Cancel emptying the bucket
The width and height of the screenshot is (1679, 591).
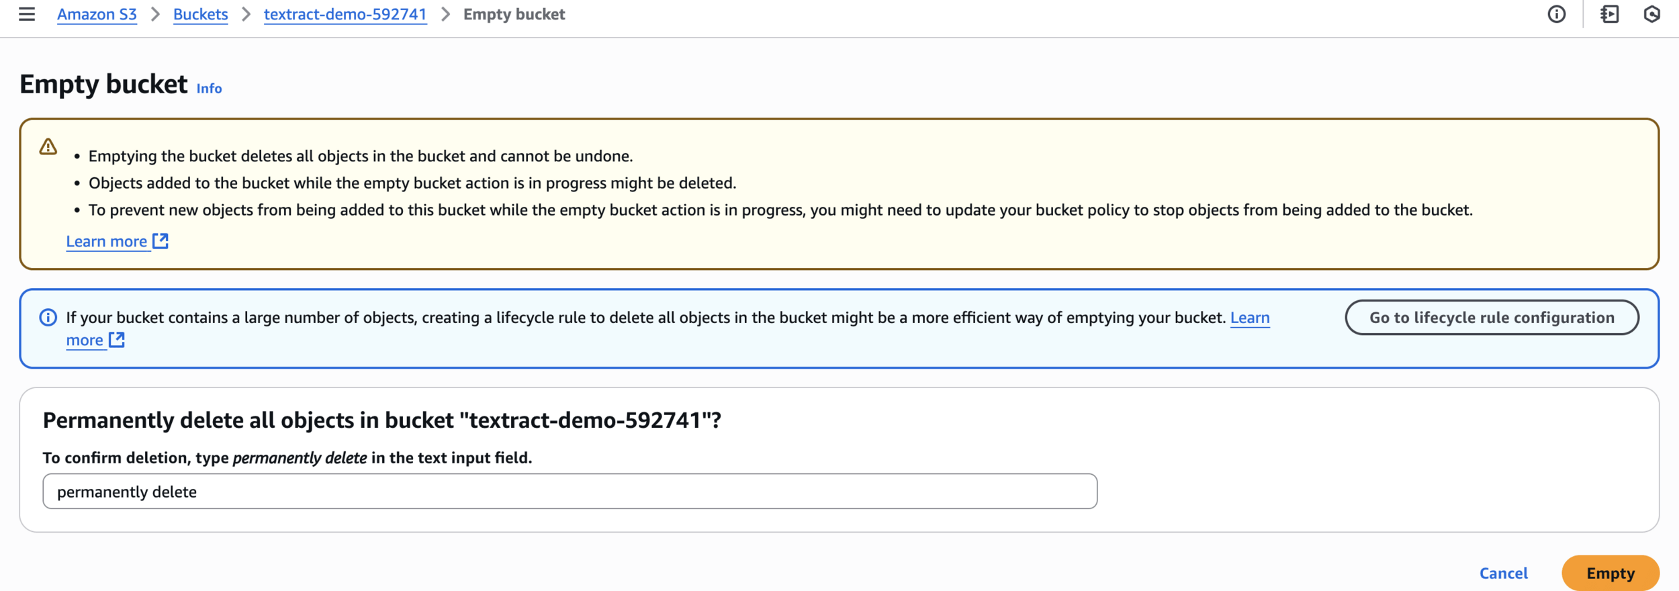pyautogui.click(x=1503, y=574)
